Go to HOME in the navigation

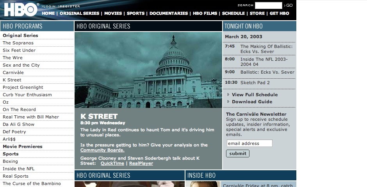(x=48, y=13)
